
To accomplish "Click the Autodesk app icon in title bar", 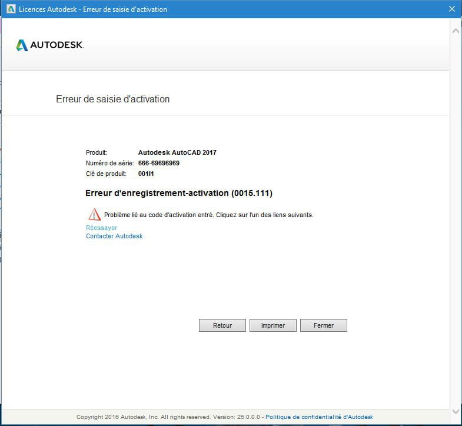I will tap(11, 9).
